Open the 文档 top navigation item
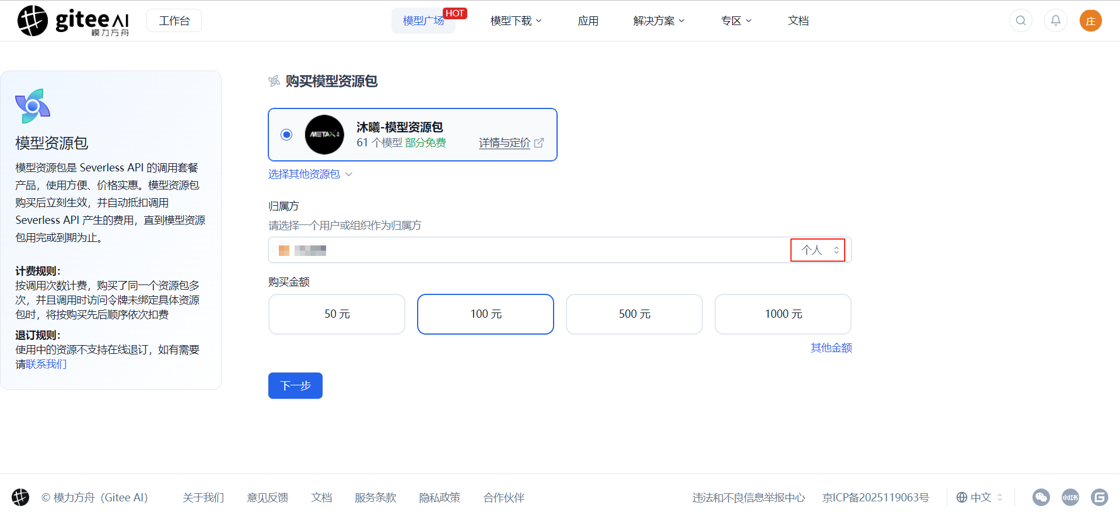This screenshot has width=1120, height=520. coord(798,21)
